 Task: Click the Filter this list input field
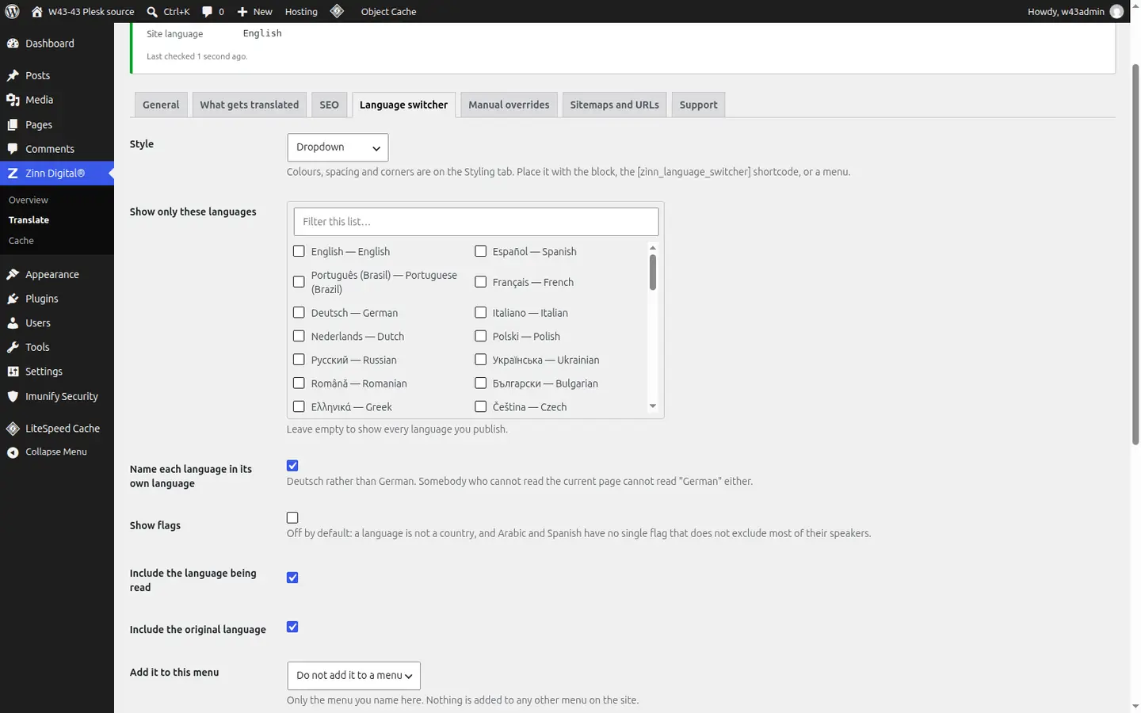coord(475,222)
